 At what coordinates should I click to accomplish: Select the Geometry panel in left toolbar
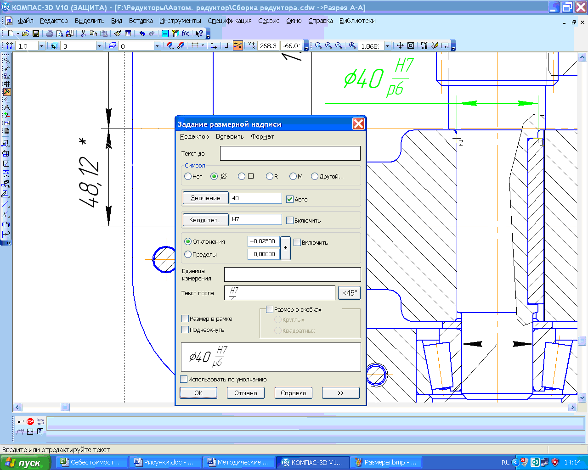coord(6,60)
